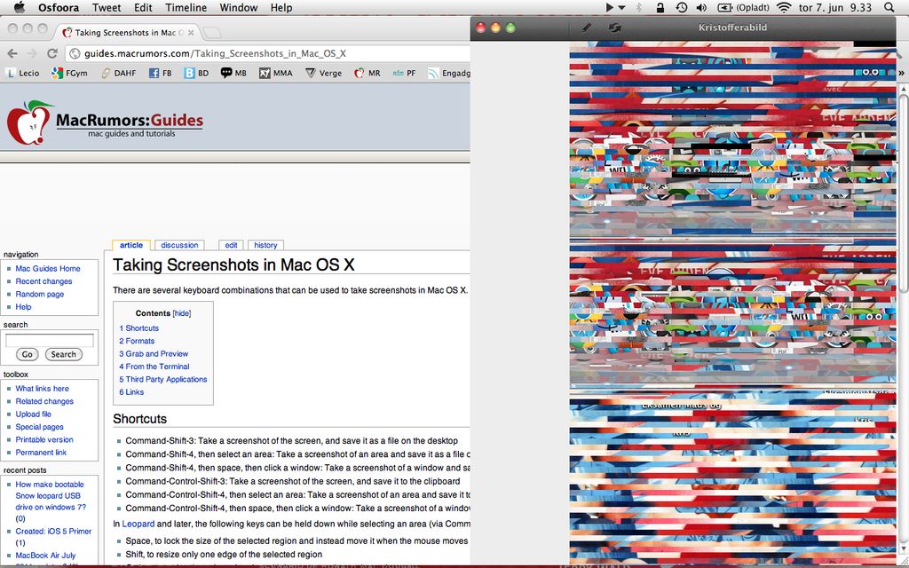Click the globe site info icon in address bar
This screenshot has width=909, height=568.
(75, 53)
